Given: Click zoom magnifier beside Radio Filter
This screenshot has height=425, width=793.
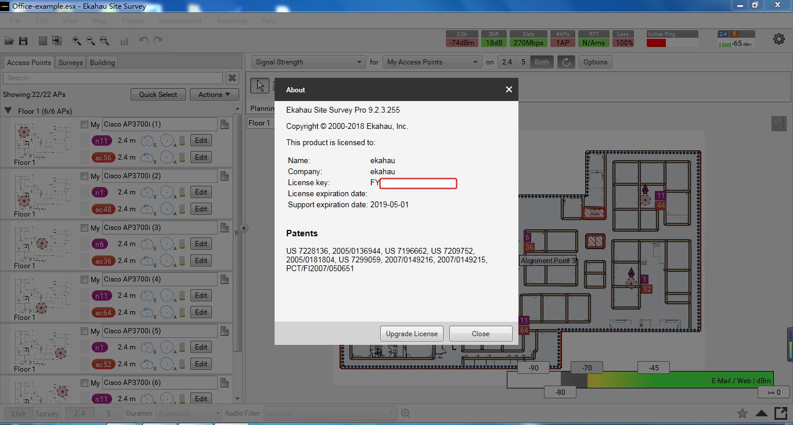Looking at the screenshot, I should 405,413.
